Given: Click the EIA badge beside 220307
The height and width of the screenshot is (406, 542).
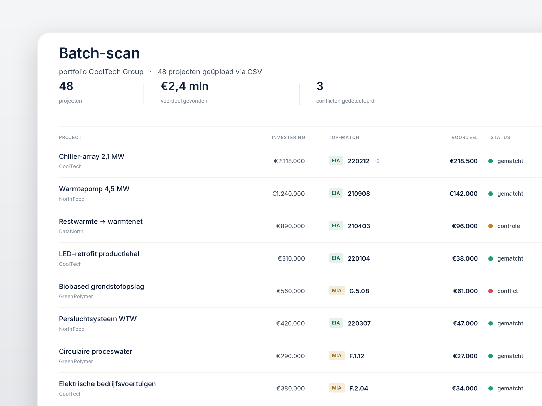Looking at the screenshot, I should 336,323.
